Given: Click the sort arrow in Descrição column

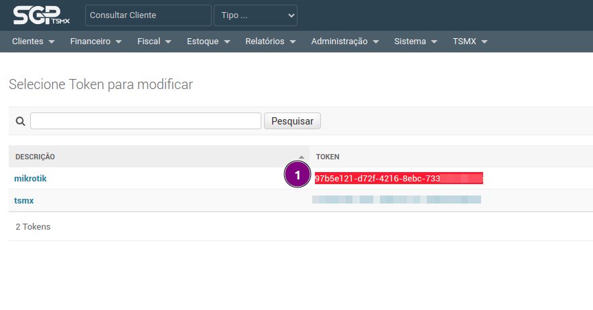Looking at the screenshot, I should click(302, 157).
